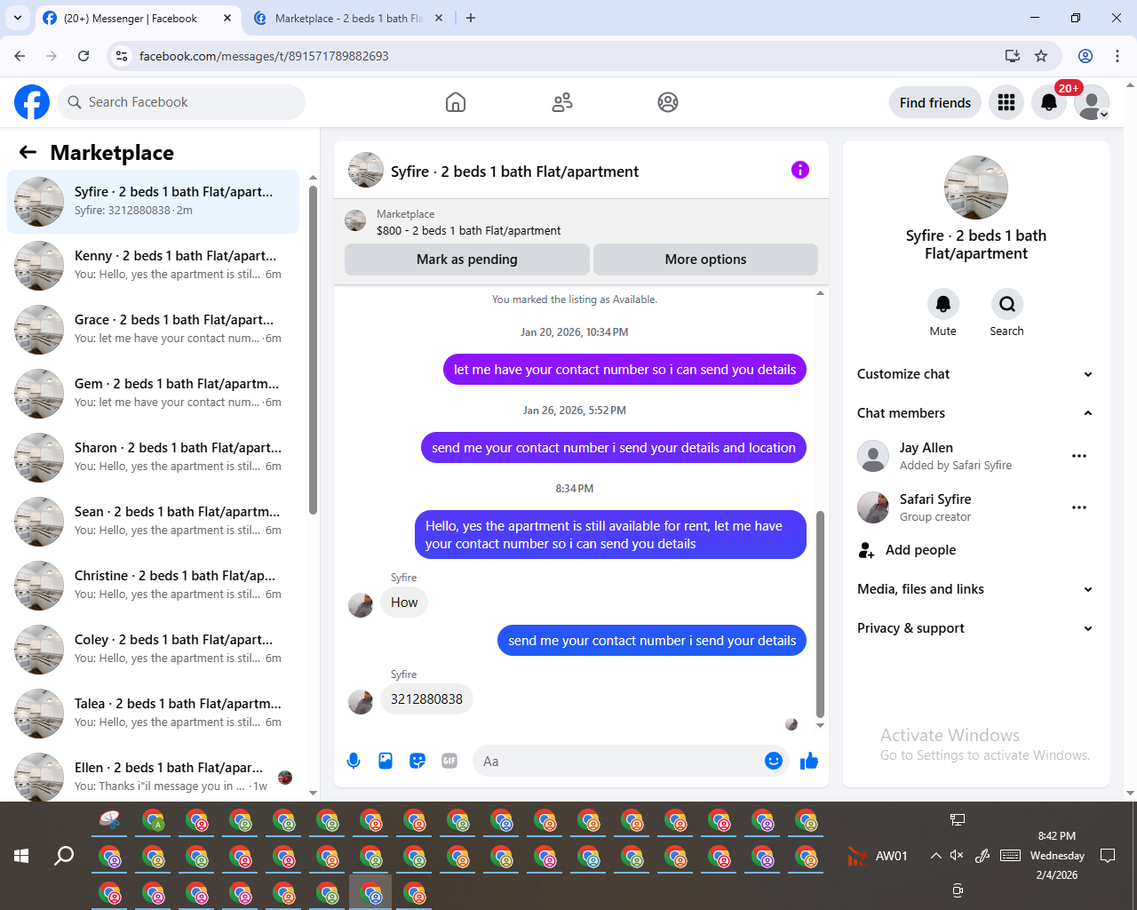This screenshot has height=910, width=1137.
Task: Open the Chrome tab search dropdown
Action: pyautogui.click(x=18, y=18)
